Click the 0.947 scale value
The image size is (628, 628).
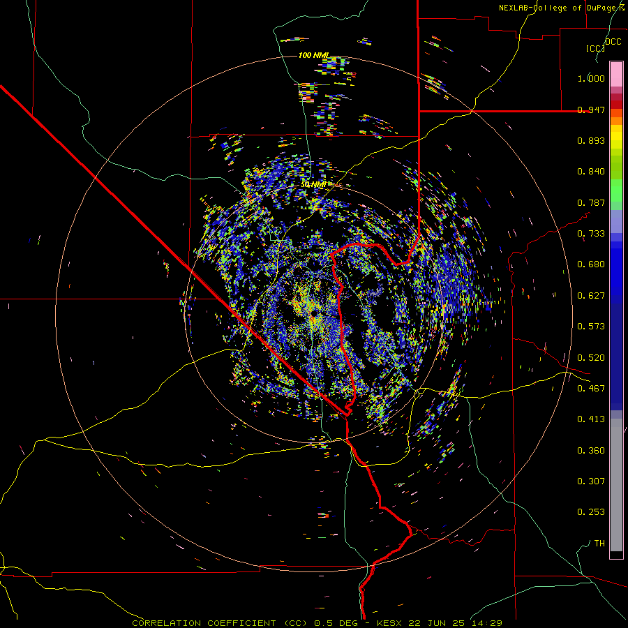591,110
